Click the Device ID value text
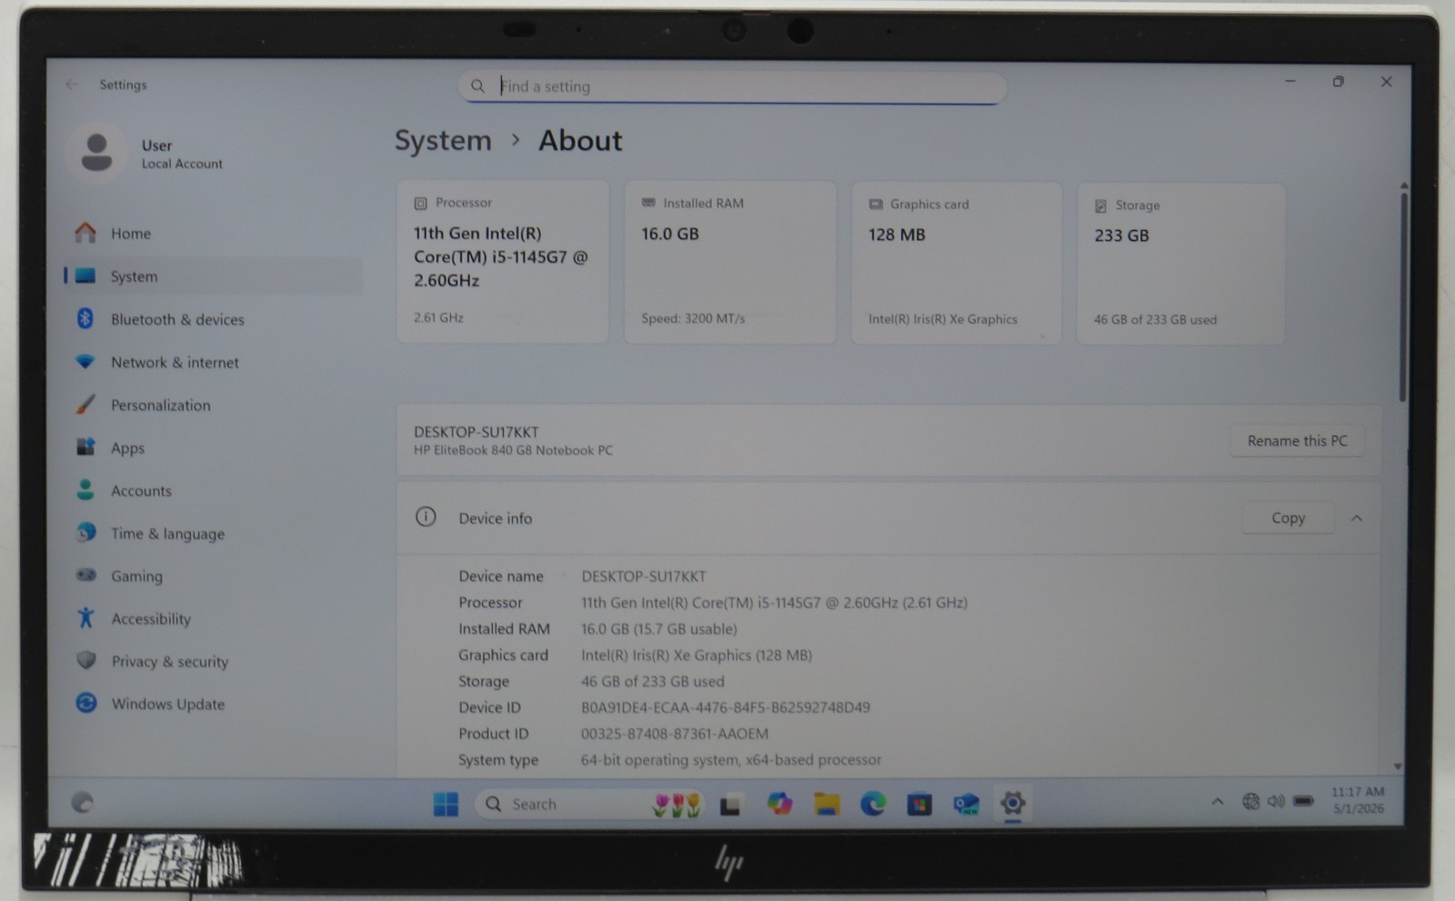1455x901 pixels. point(726,707)
